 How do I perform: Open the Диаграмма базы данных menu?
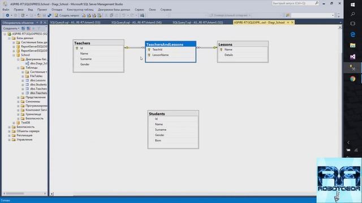[114, 10]
